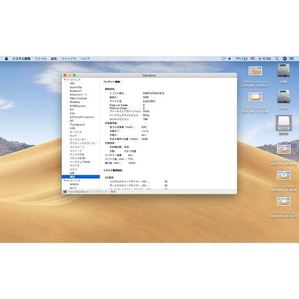Select SPI in the sidebar
Image resolution: width=299 pixels, height=299 pixels.
point(72,121)
